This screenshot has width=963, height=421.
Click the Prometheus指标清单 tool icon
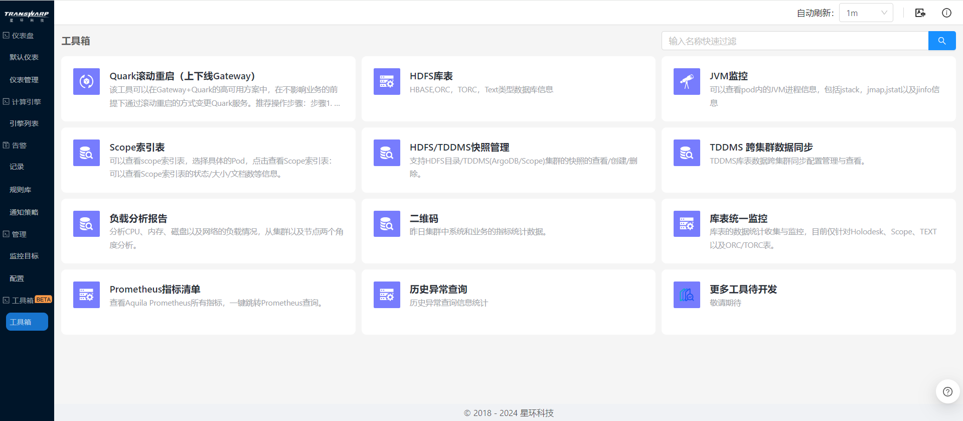[x=86, y=295]
